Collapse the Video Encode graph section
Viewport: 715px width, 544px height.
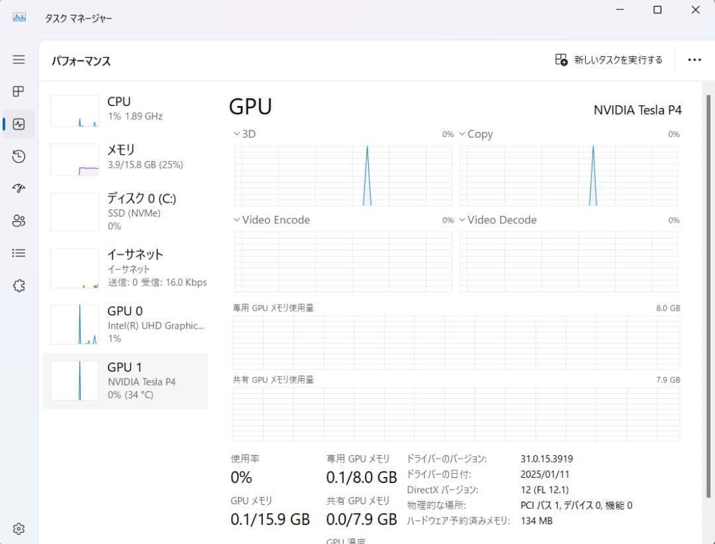236,219
